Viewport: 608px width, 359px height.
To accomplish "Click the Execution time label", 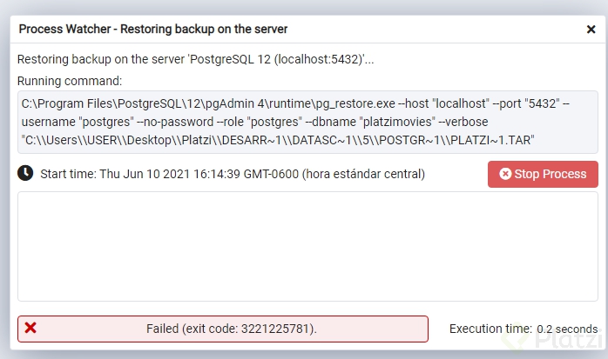I will point(490,329).
